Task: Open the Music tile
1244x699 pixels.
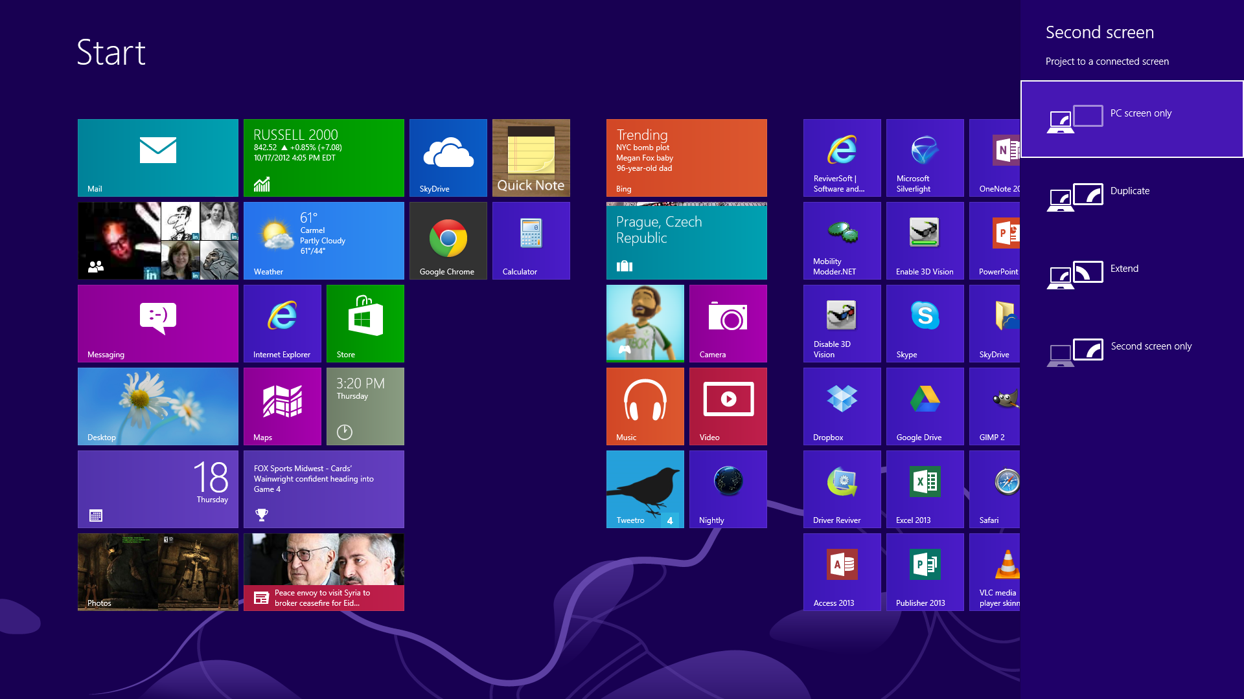Action: tap(645, 406)
